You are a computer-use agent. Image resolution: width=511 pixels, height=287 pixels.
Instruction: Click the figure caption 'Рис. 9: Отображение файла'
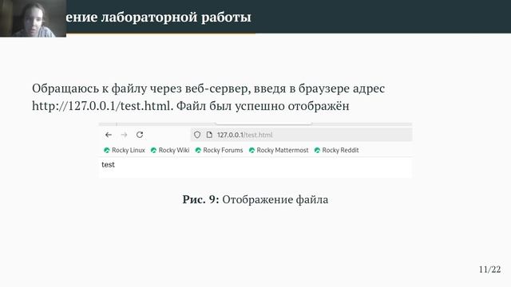point(255,199)
